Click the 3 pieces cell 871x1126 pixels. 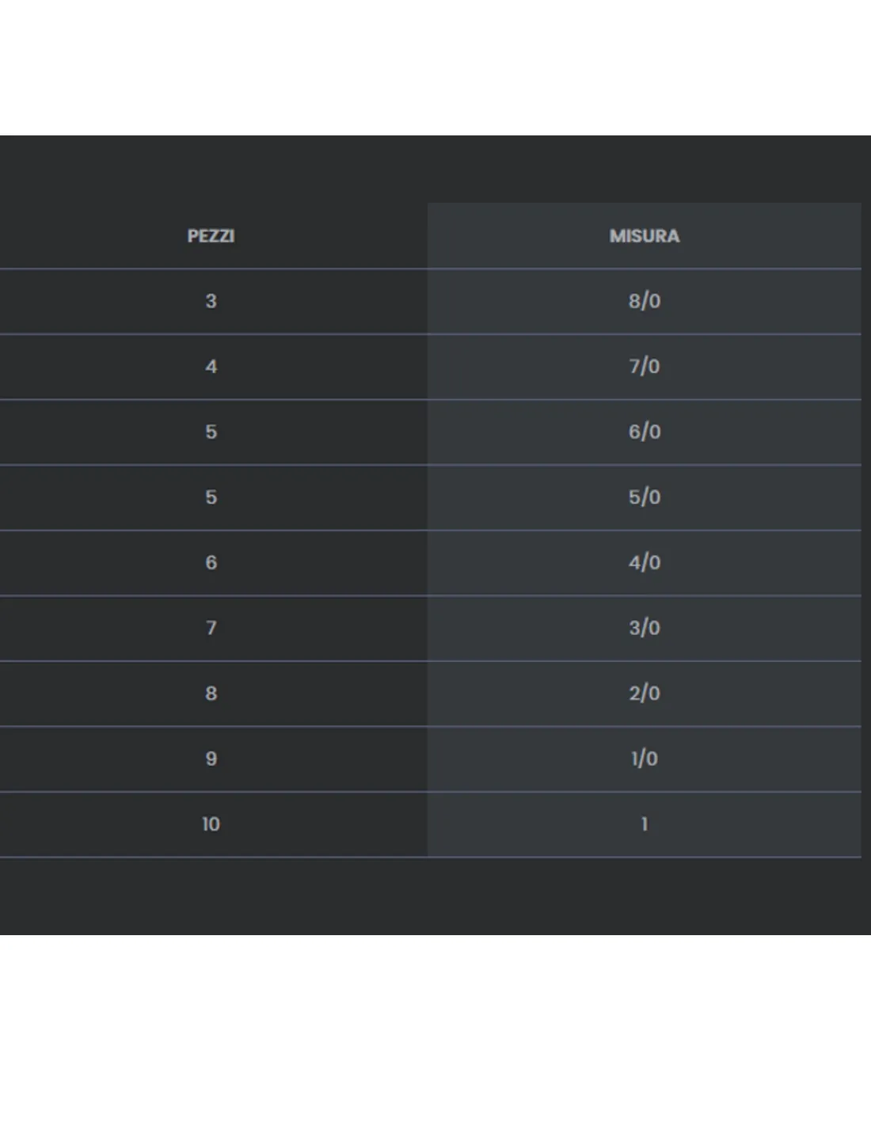(211, 302)
